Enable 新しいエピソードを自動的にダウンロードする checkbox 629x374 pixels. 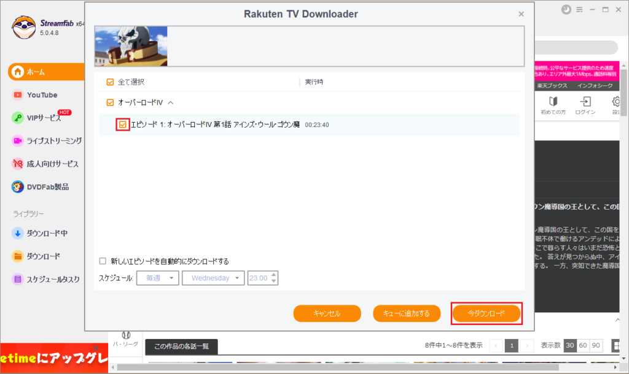(103, 261)
